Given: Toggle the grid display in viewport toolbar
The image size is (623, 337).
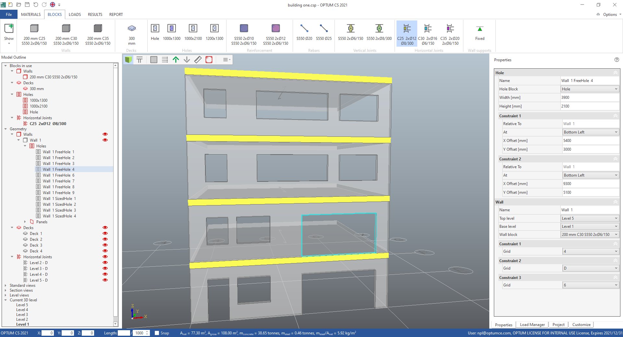Looking at the screenshot, I should coord(154,60).
